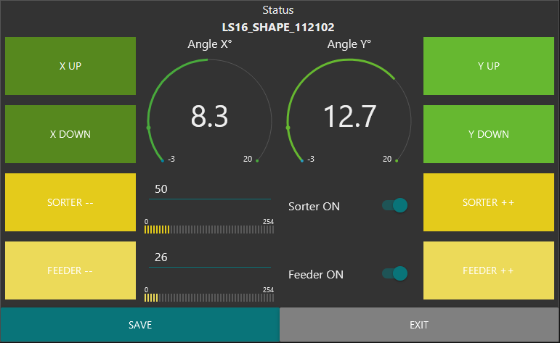Click the Angle X gauge reading 8.3
560x343 pixels.
point(209,116)
